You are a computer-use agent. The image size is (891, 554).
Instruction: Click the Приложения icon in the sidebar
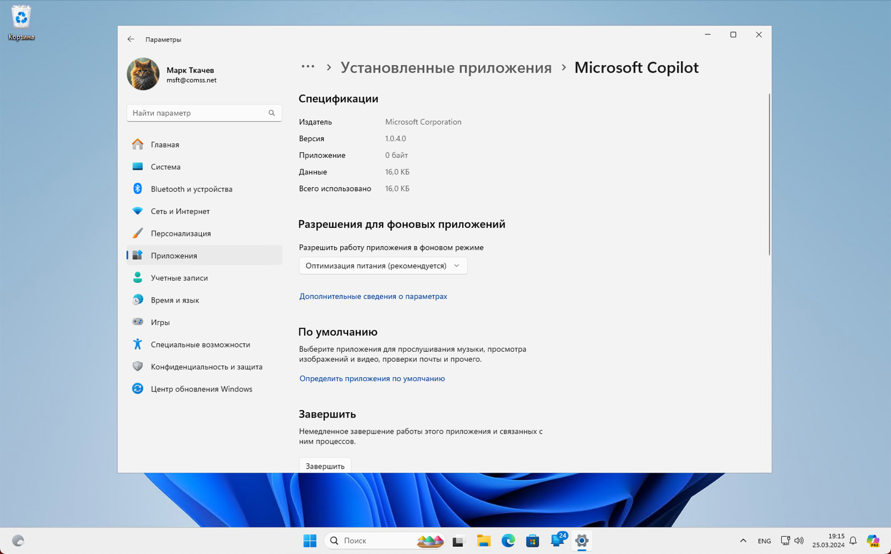coord(138,256)
